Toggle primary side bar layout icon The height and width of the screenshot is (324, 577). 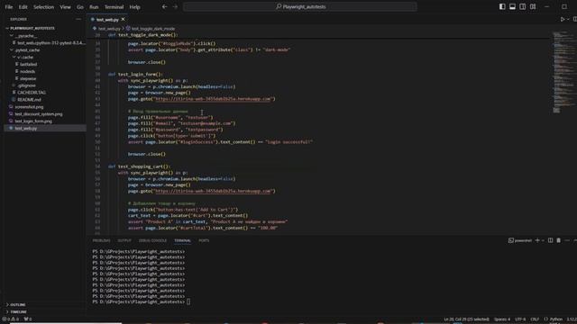point(502,6)
